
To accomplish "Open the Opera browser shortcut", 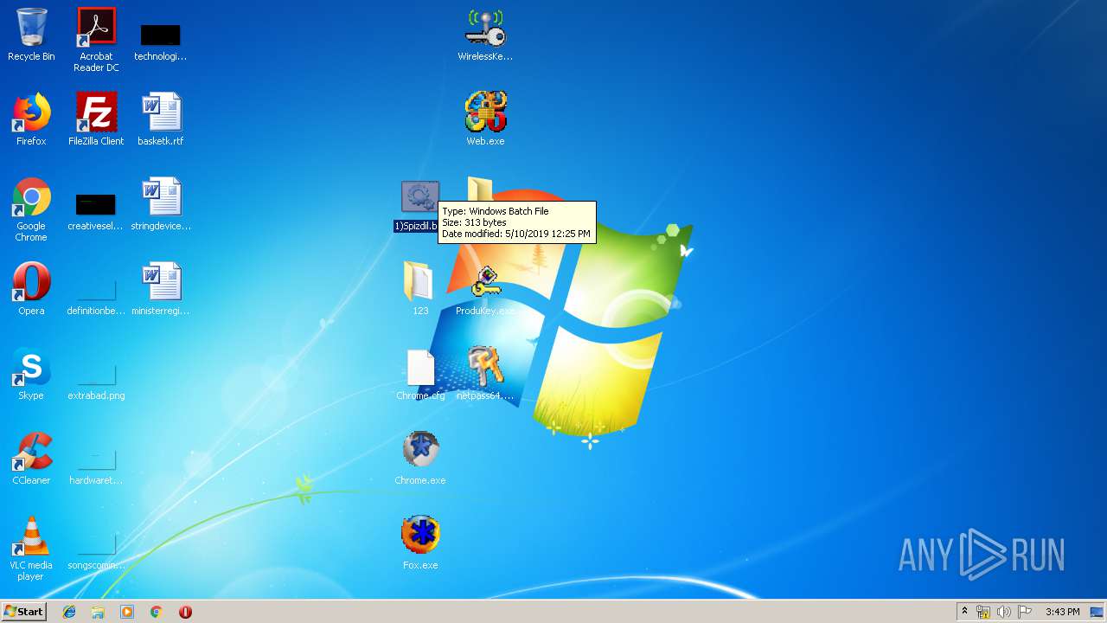I will pyautogui.click(x=31, y=289).
